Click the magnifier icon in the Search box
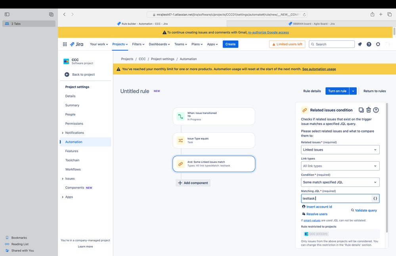The image size is (396, 256). [x=313, y=44]
